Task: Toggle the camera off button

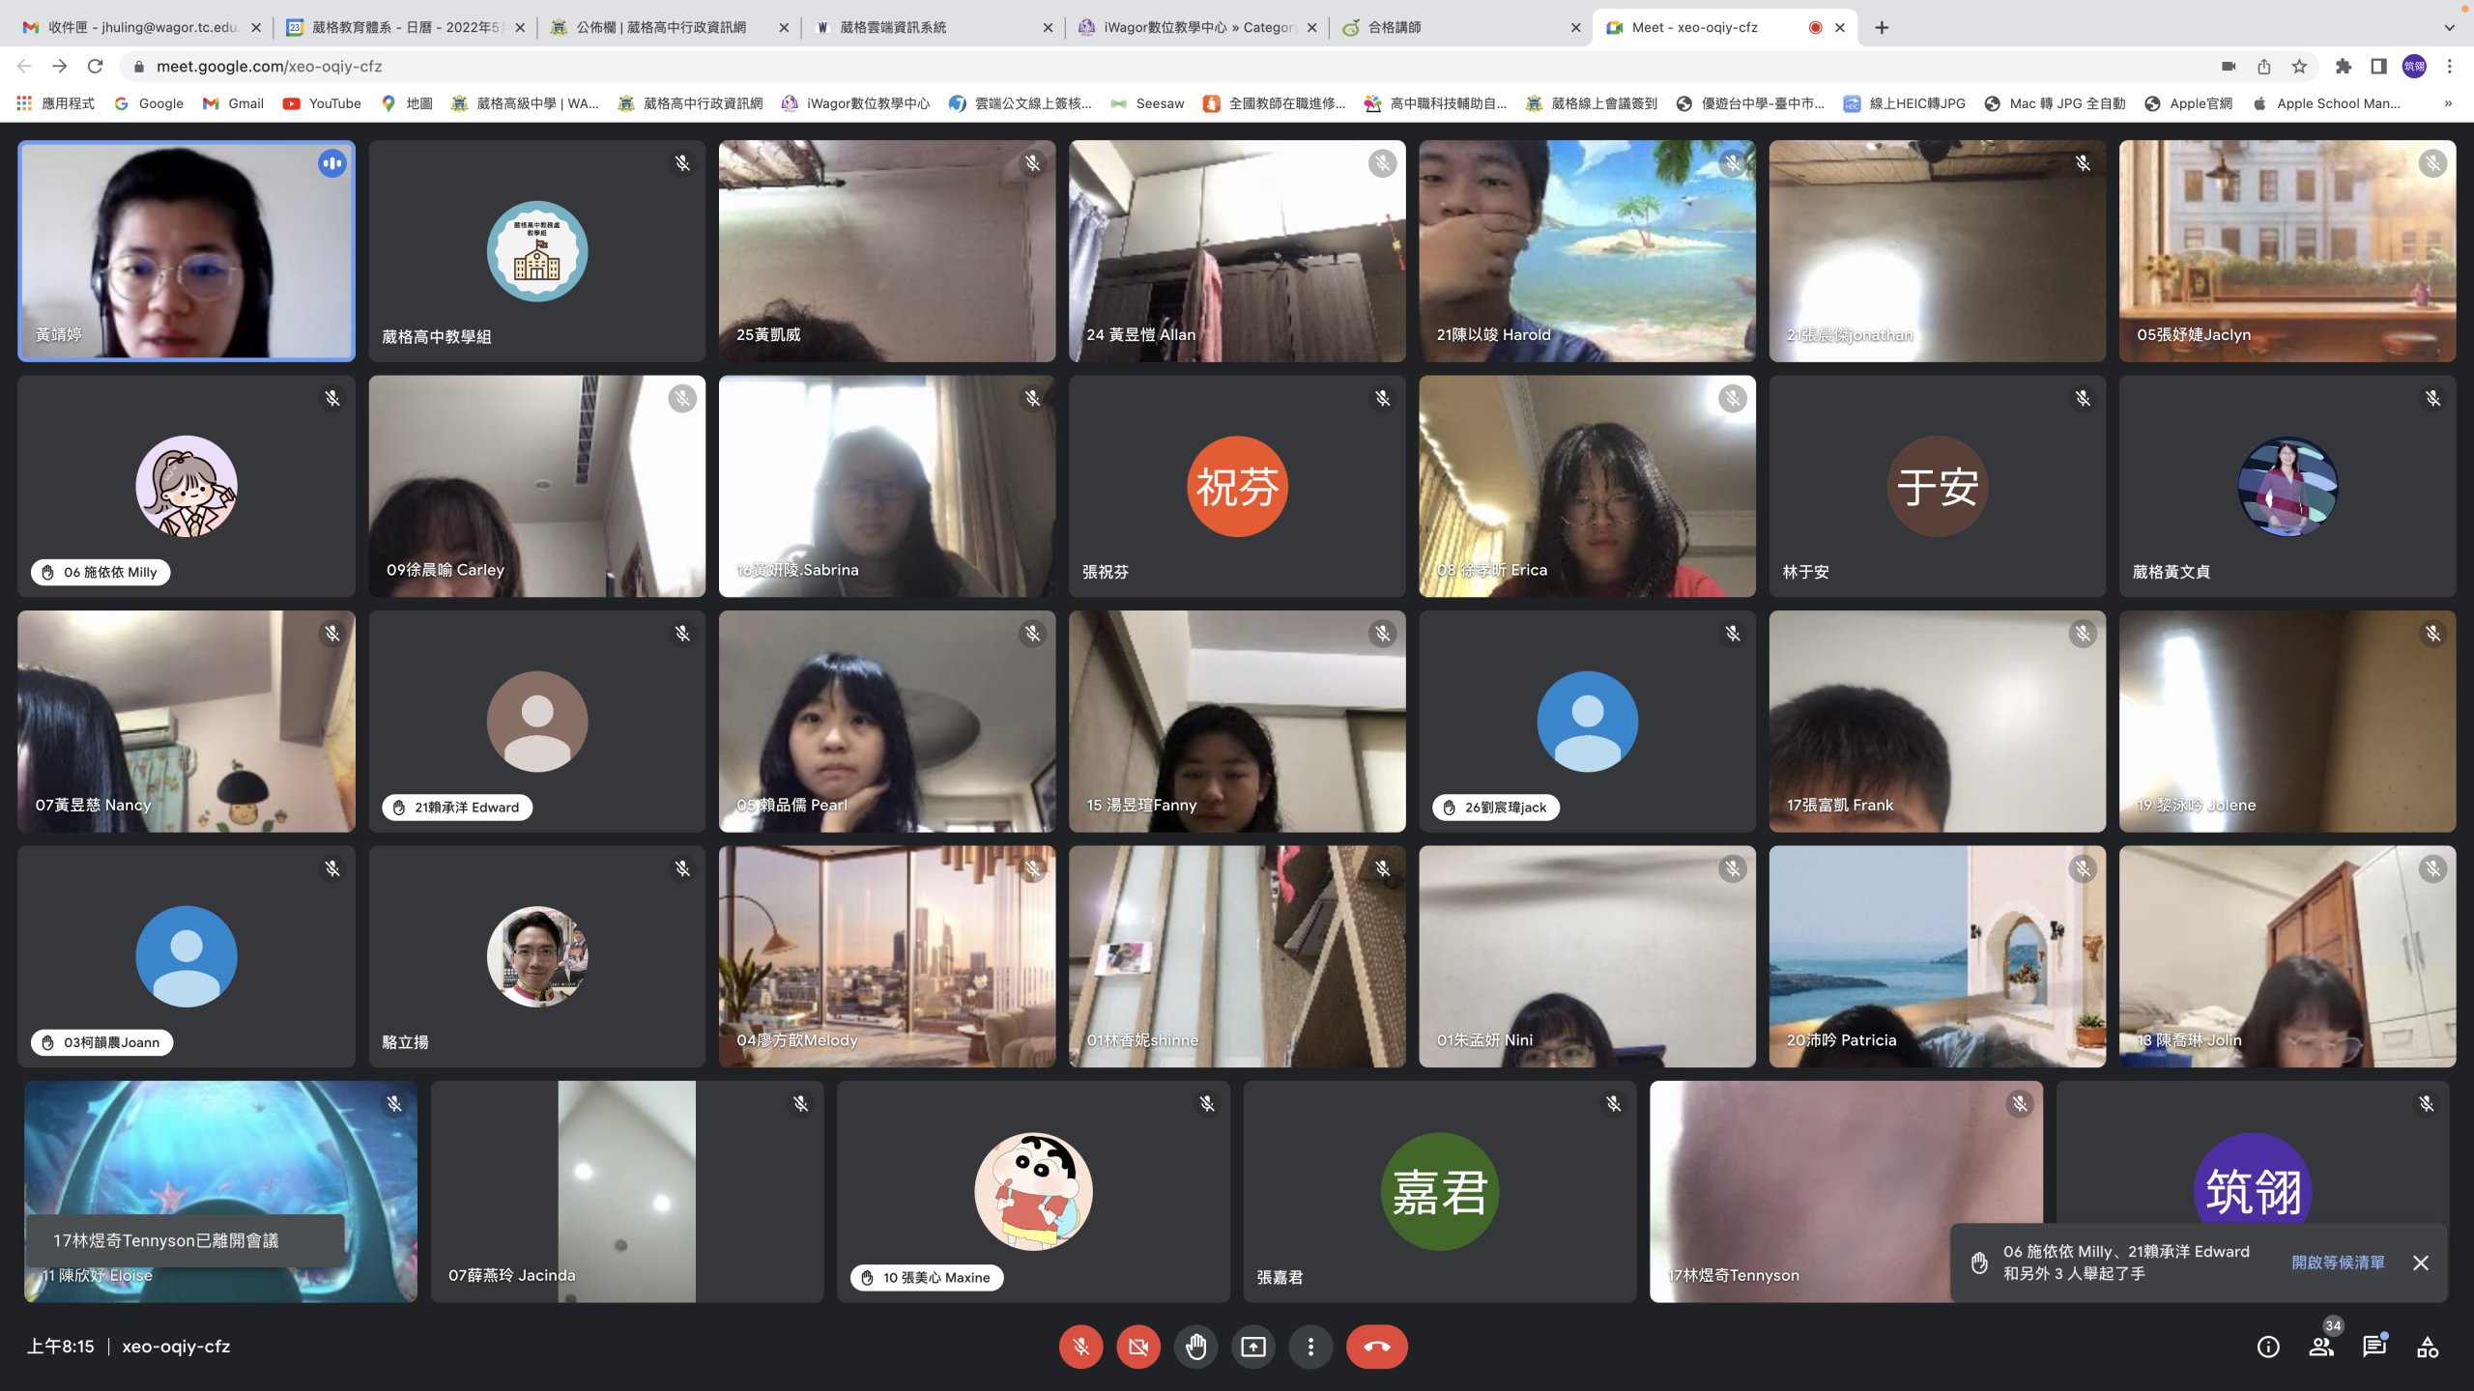Action: click(x=1138, y=1347)
